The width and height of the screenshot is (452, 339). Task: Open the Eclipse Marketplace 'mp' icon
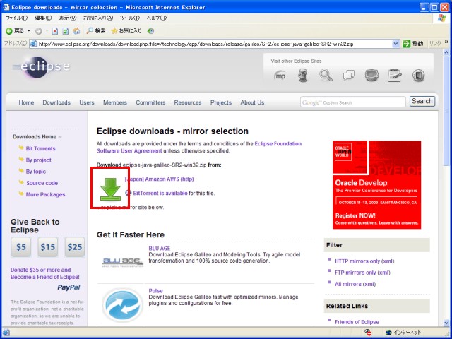280,76
